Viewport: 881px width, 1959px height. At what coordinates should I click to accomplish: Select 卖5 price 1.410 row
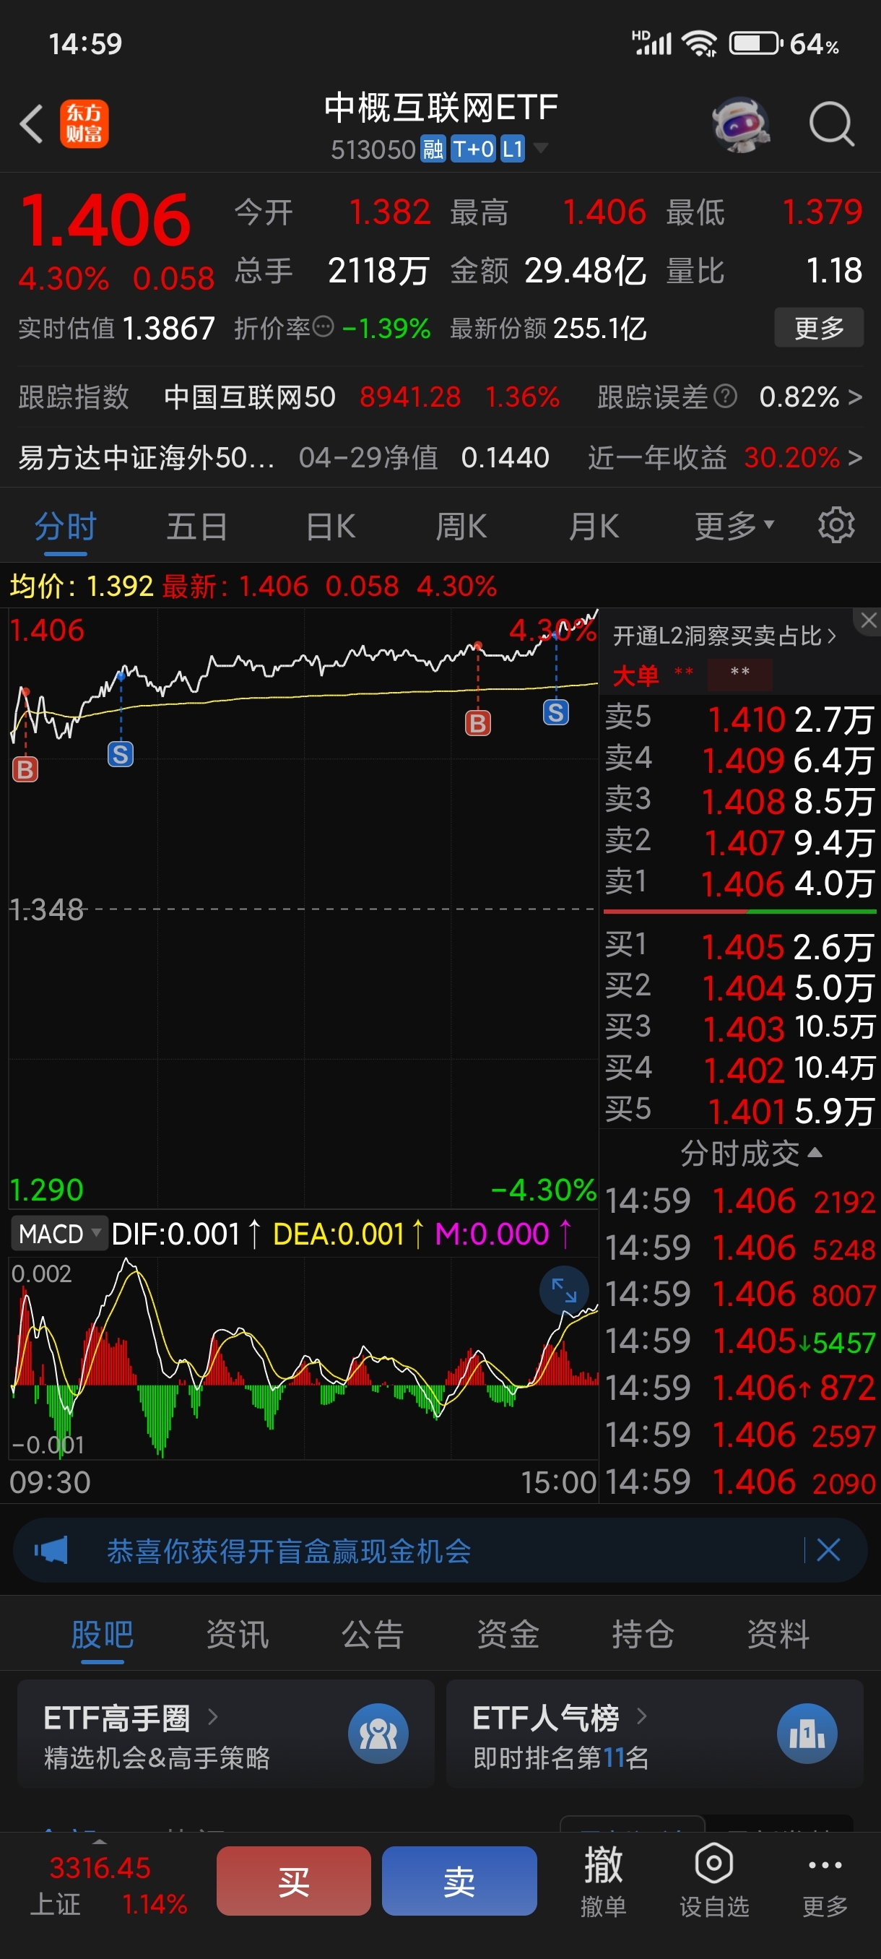click(x=739, y=719)
